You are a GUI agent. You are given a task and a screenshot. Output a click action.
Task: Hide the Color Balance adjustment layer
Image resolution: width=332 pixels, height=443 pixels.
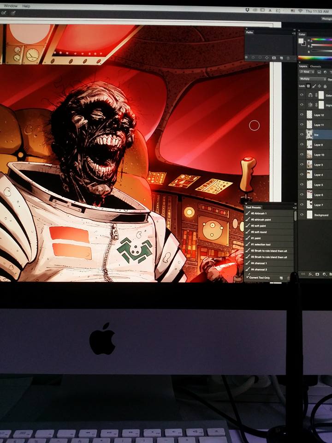coord(302,95)
